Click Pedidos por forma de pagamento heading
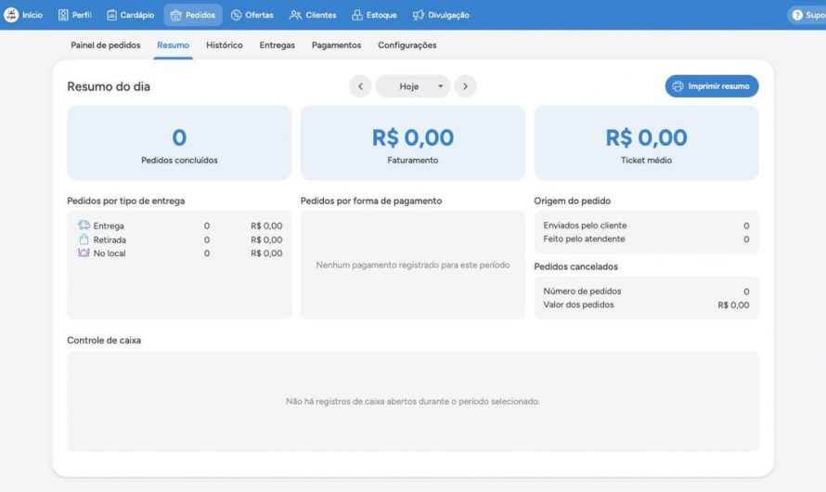The width and height of the screenshot is (826, 492). (x=371, y=201)
